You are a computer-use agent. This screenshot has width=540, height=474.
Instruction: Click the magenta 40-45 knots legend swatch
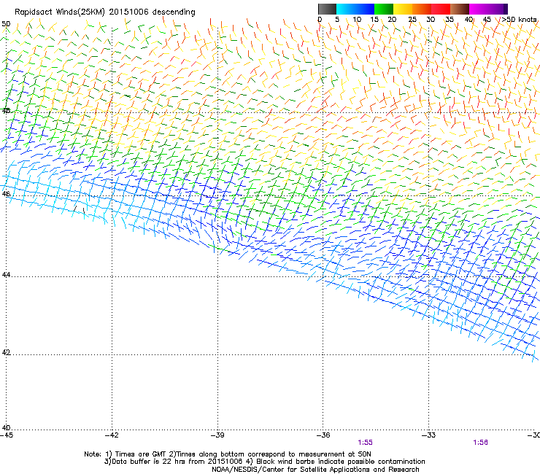[479, 9]
